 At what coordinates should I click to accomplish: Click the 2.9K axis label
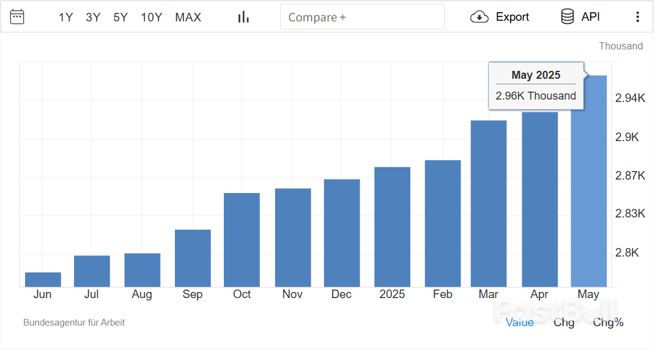click(x=627, y=137)
